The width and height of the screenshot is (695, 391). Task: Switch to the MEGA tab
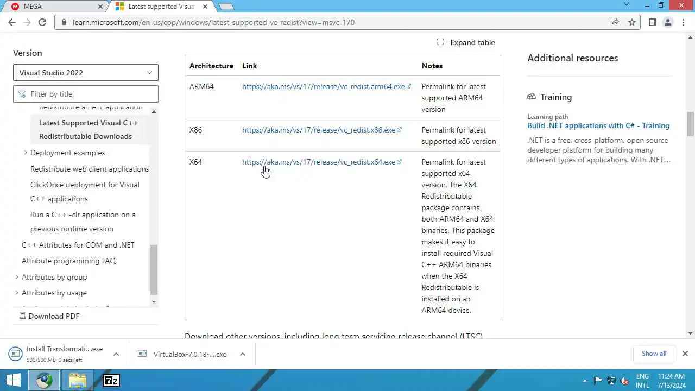(x=54, y=7)
